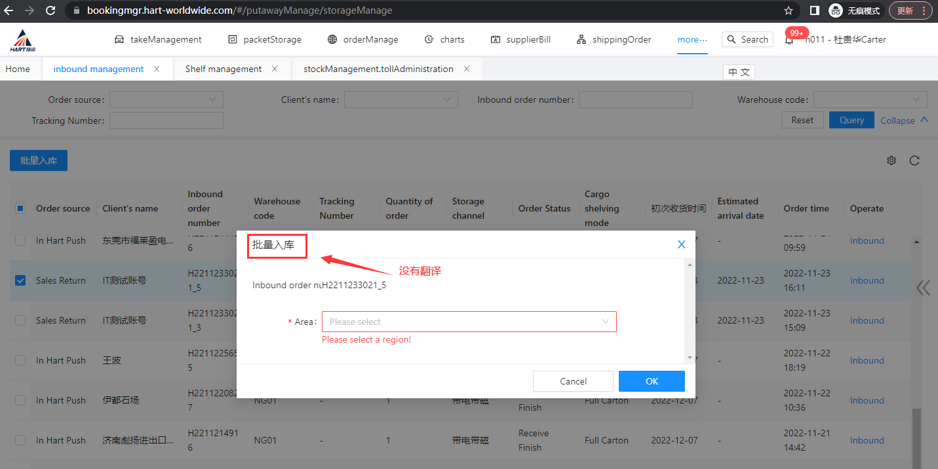Bookmark this page with star icon

pyautogui.click(x=789, y=10)
